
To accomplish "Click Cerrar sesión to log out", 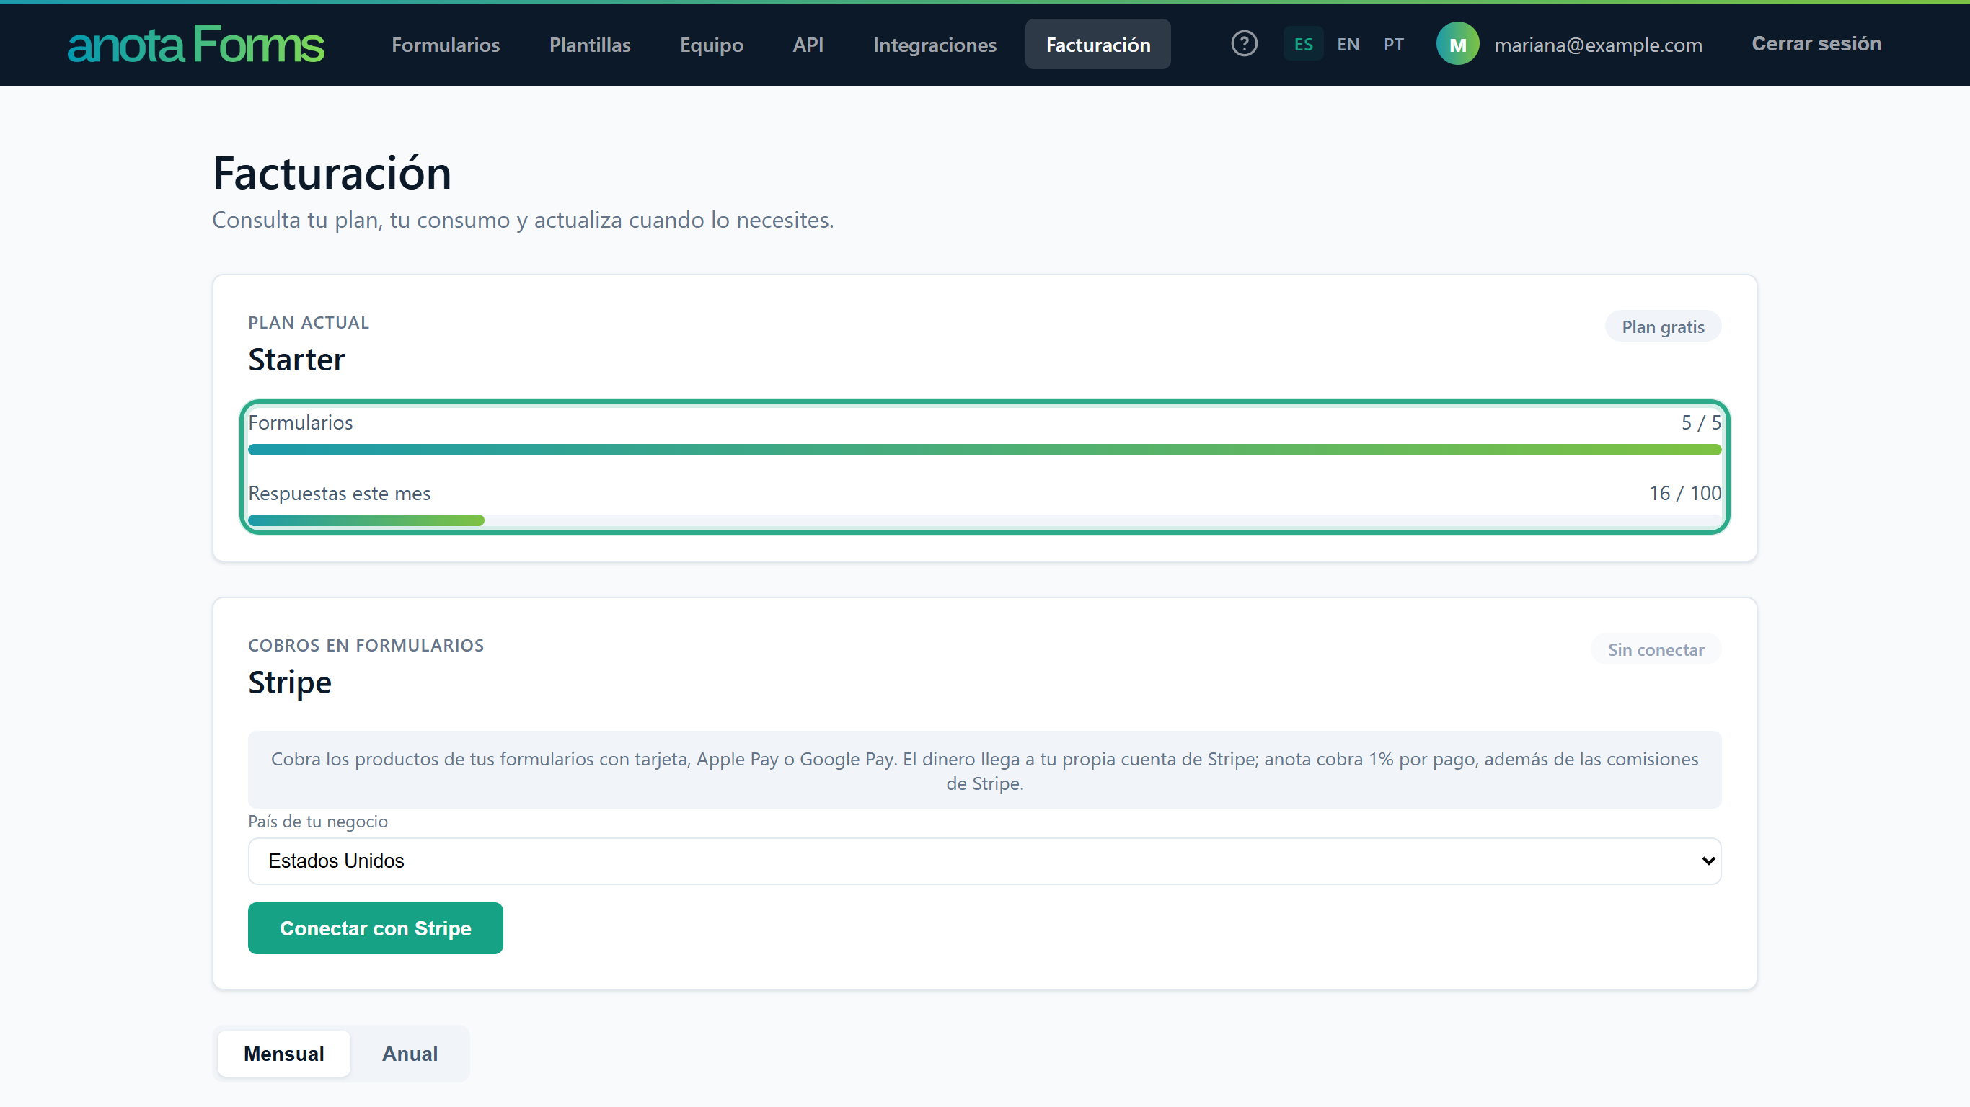I will pos(1816,43).
